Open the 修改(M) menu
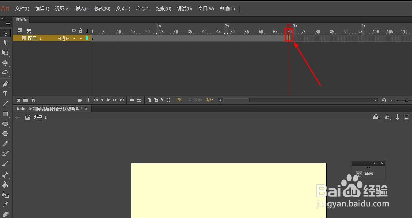Image resolution: width=412 pixels, height=218 pixels. 102,9
